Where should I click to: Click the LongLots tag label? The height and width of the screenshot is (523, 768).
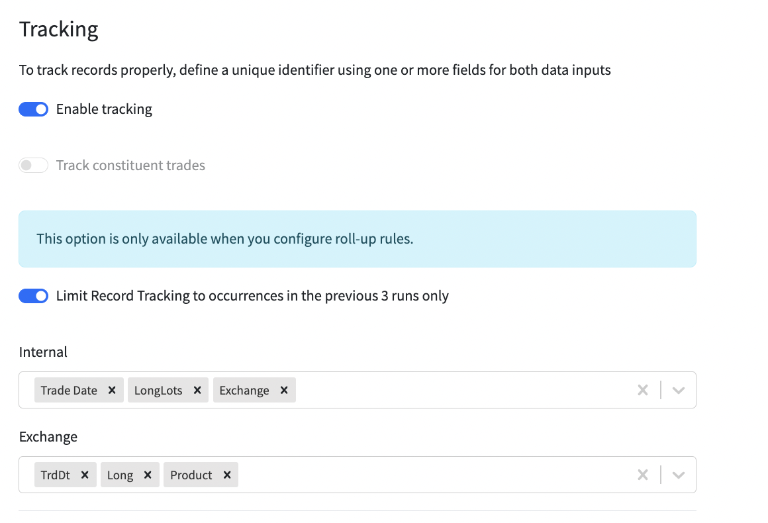pyautogui.click(x=158, y=391)
